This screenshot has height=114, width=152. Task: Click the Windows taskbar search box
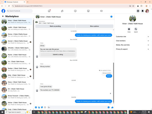pyautogui.click(x=18, y=112)
